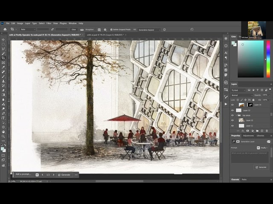Select the History Brush tool
The image size is (273, 204).
pyautogui.click(x=3, y=86)
